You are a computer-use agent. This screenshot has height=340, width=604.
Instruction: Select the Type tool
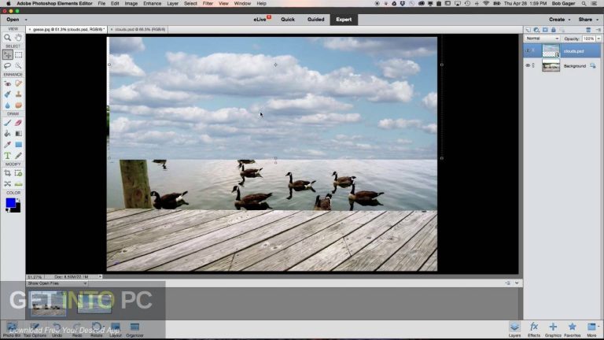pyautogui.click(x=7, y=155)
